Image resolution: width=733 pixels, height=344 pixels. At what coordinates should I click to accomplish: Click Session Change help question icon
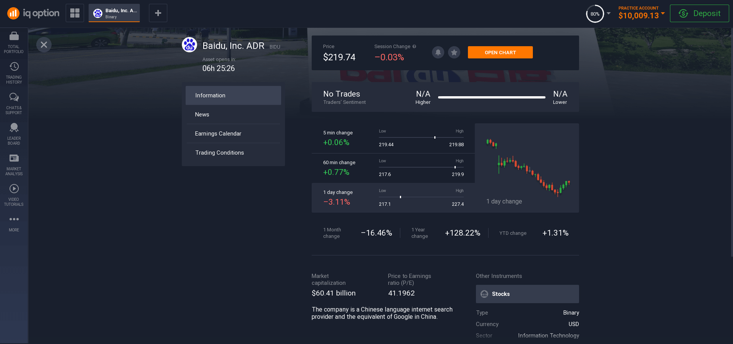pyautogui.click(x=414, y=47)
